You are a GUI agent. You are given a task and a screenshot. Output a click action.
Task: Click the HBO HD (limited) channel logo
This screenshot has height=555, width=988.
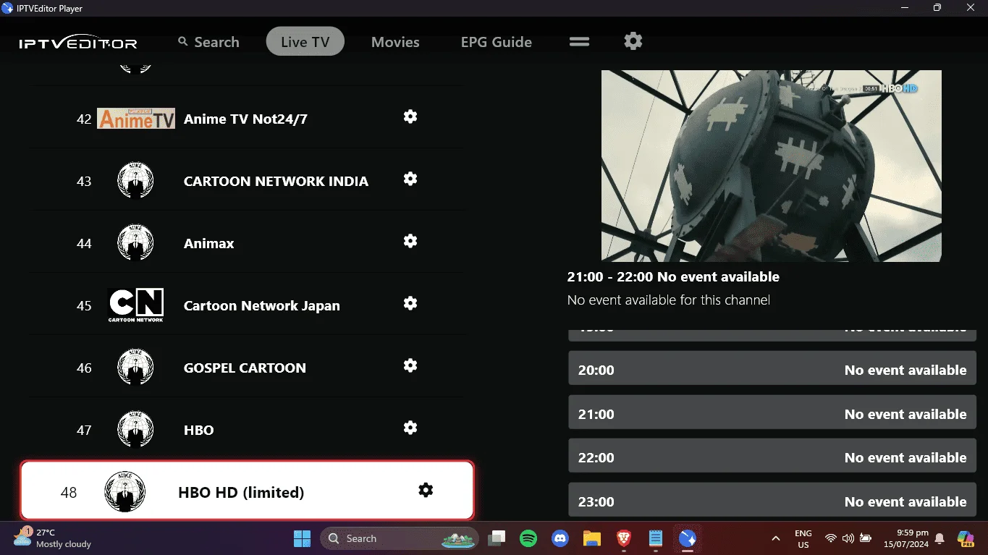pyautogui.click(x=125, y=492)
